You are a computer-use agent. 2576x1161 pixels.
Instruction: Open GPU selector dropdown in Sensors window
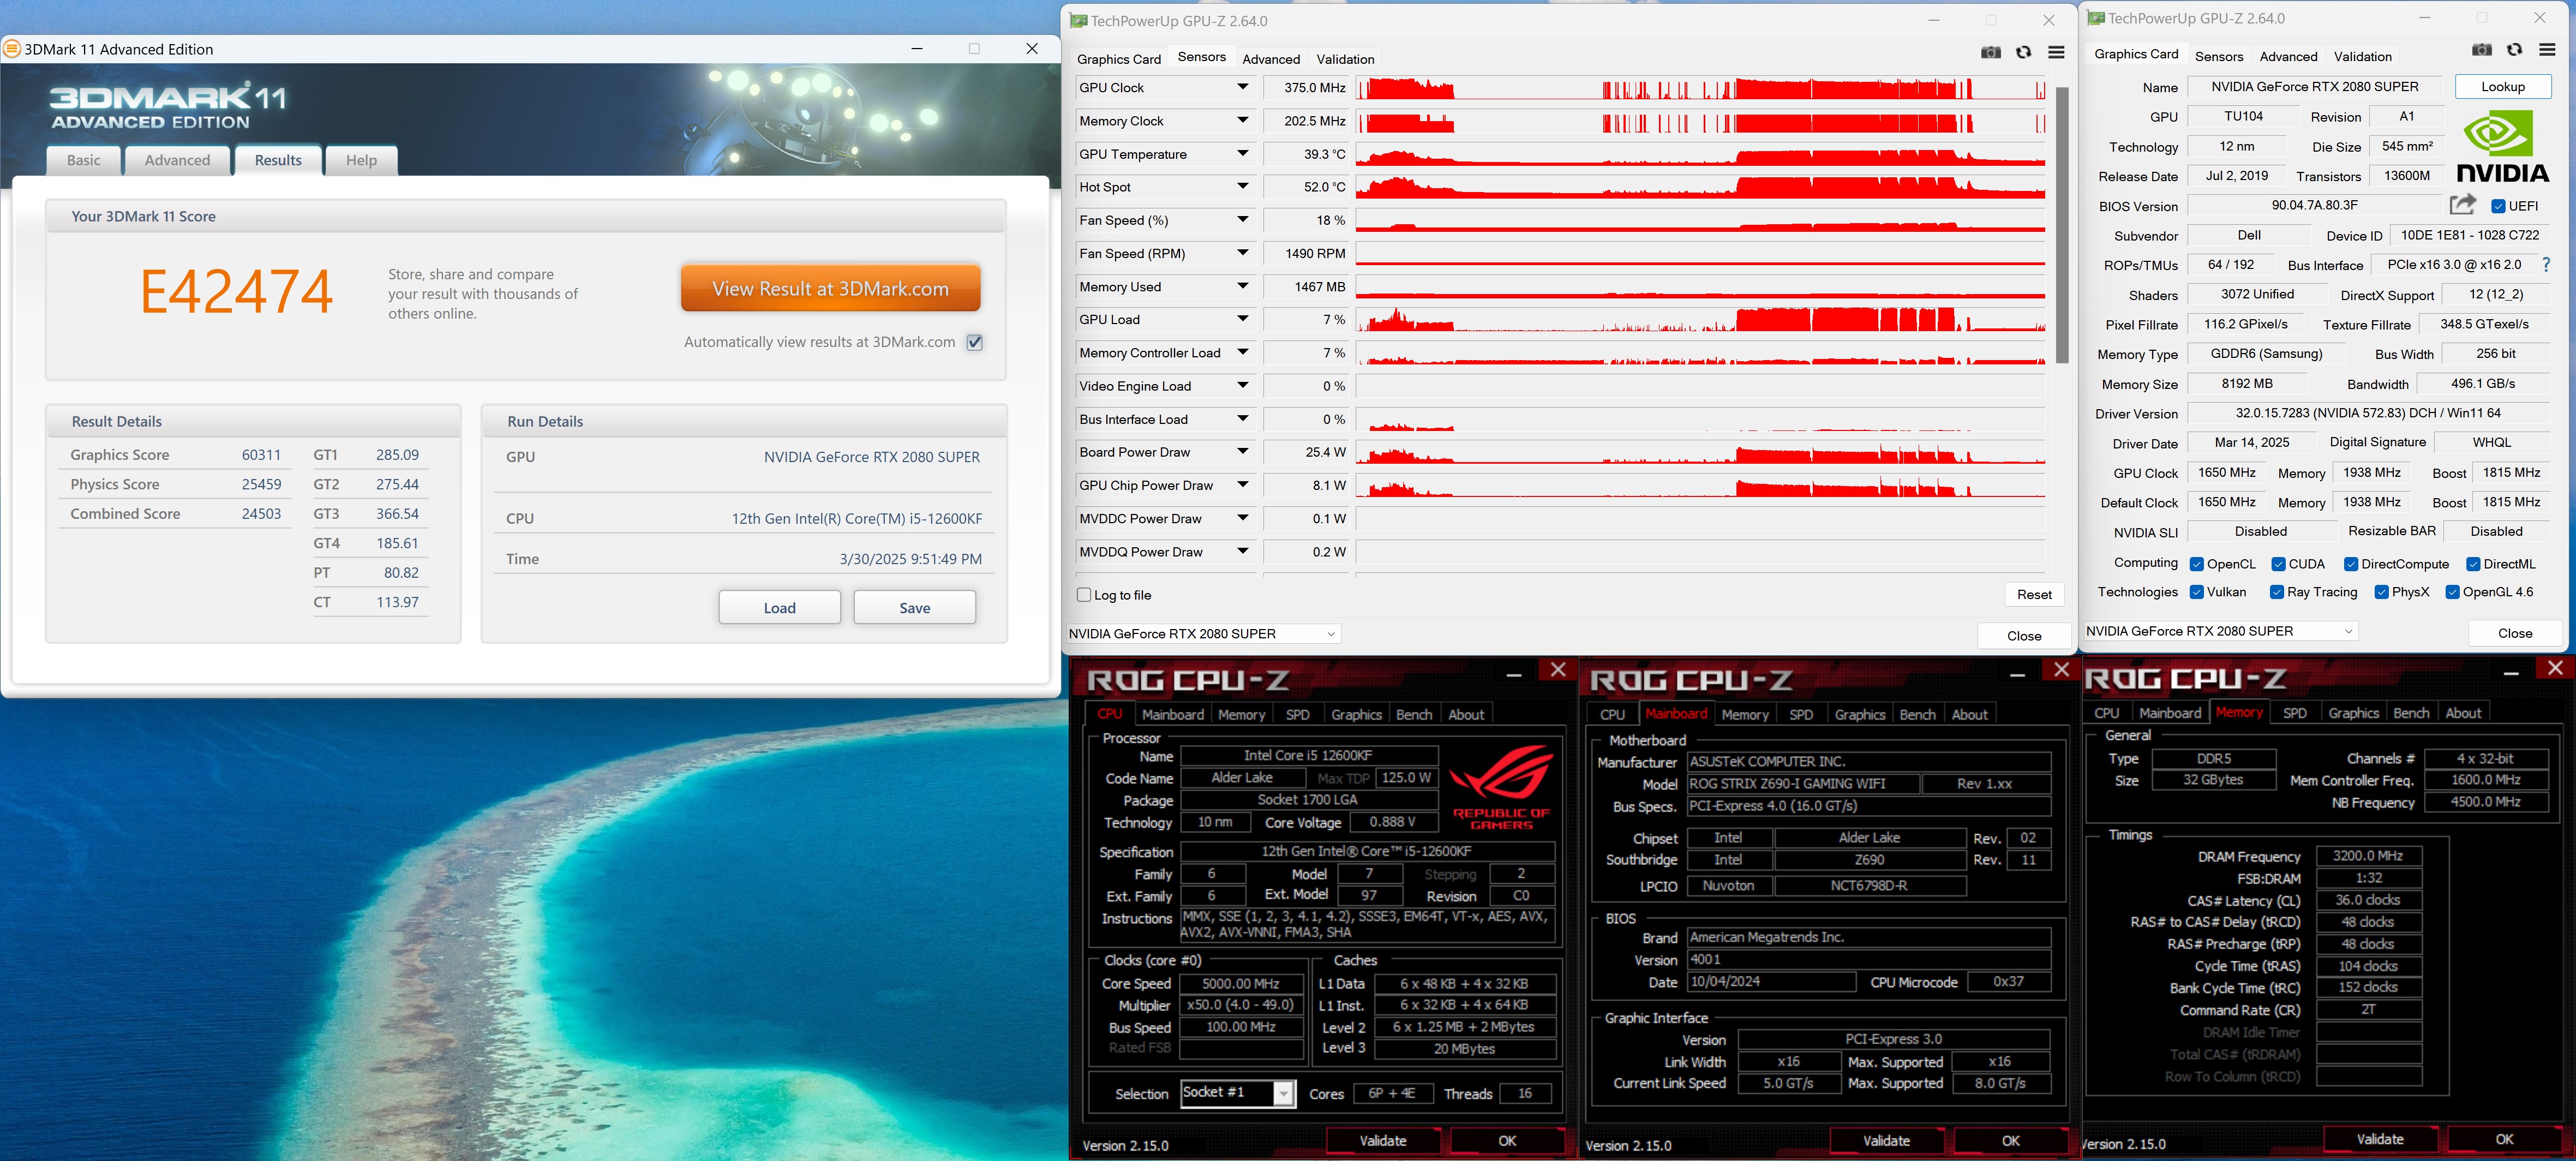1204,634
